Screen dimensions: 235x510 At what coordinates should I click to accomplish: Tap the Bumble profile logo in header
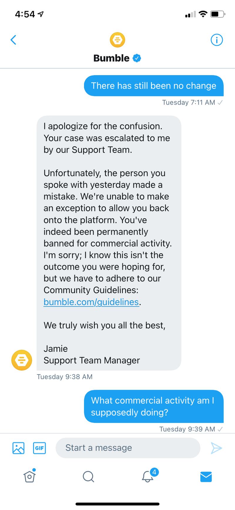point(117,40)
